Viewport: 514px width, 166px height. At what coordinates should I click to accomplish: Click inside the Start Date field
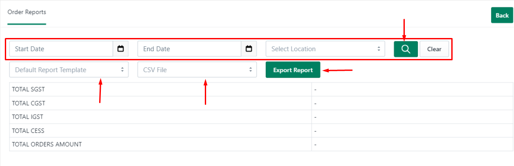click(x=61, y=49)
